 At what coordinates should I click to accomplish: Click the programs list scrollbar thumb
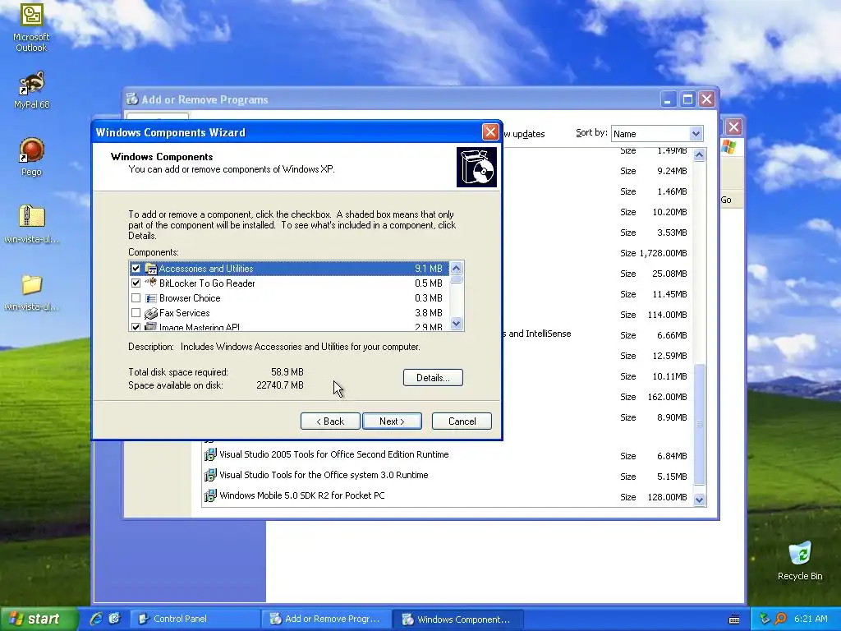tap(699, 424)
